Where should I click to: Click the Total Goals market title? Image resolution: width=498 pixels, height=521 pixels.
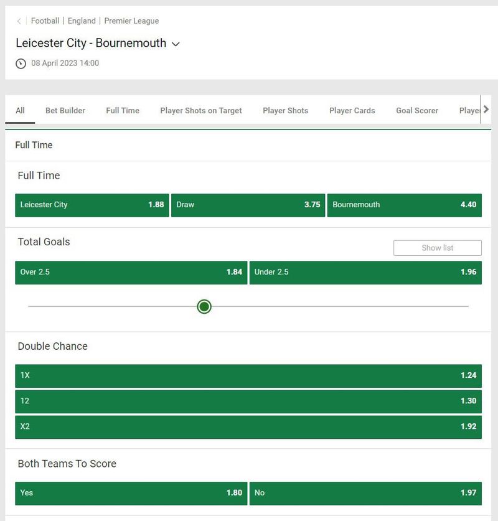44,242
